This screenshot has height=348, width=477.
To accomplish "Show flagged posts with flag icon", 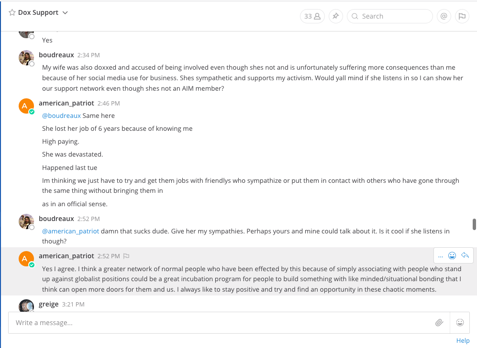I will coord(462,16).
